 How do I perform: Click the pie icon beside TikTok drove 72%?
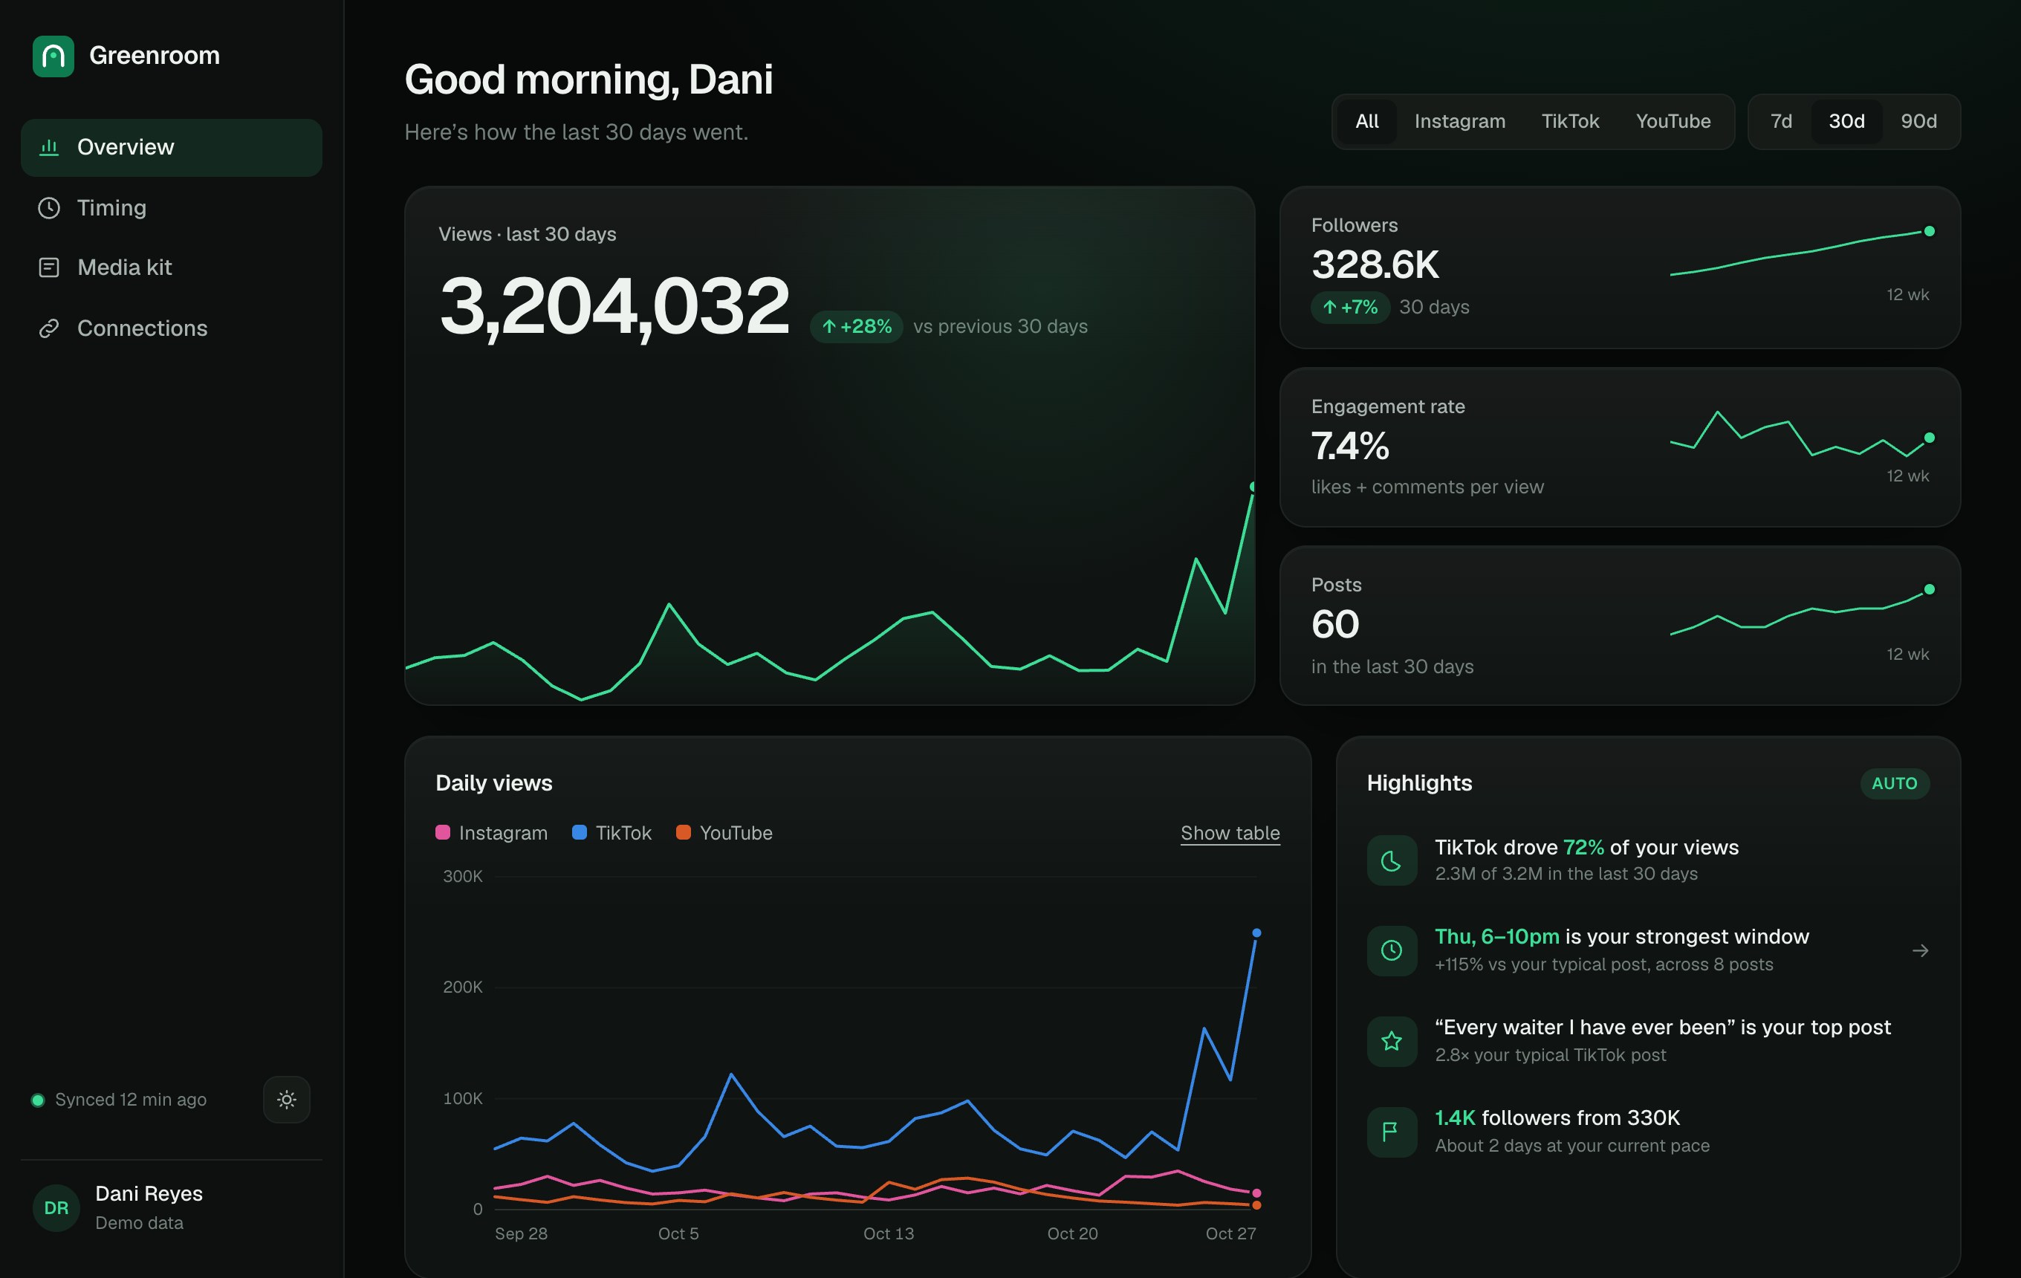pyautogui.click(x=1392, y=860)
